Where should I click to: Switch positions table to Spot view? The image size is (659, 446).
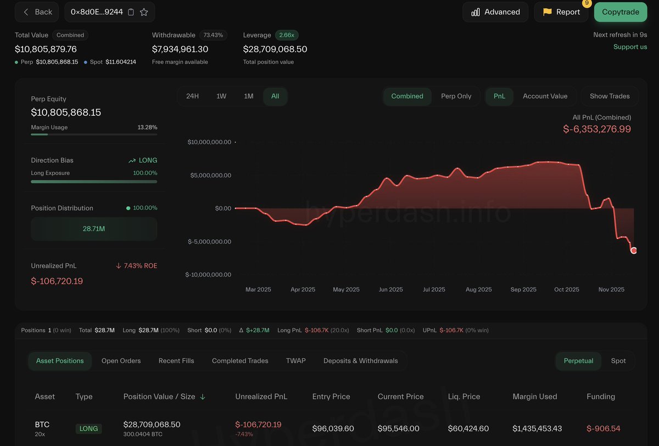coord(618,361)
